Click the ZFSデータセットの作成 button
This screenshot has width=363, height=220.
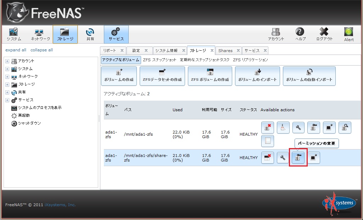(x=162, y=76)
